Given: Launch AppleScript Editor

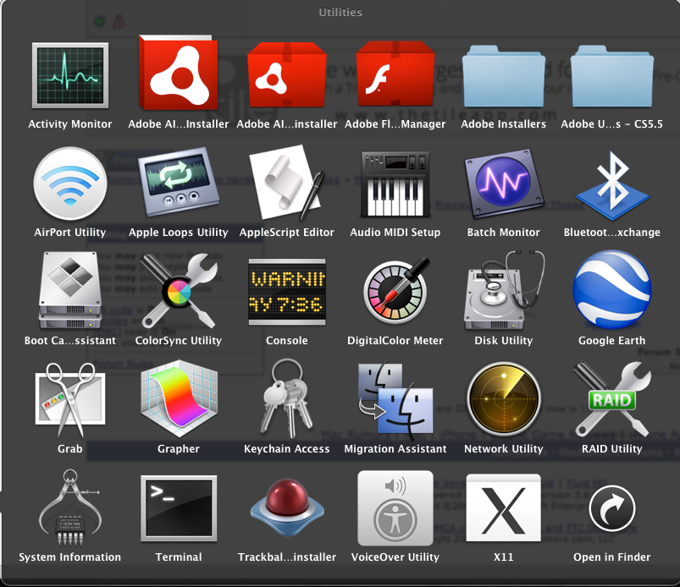Looking at the screenshot, I should (287, 183).
